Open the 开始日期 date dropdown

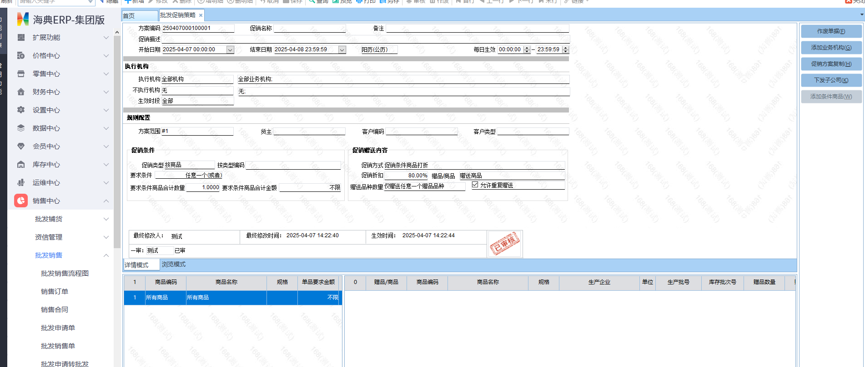coord(230,50)
